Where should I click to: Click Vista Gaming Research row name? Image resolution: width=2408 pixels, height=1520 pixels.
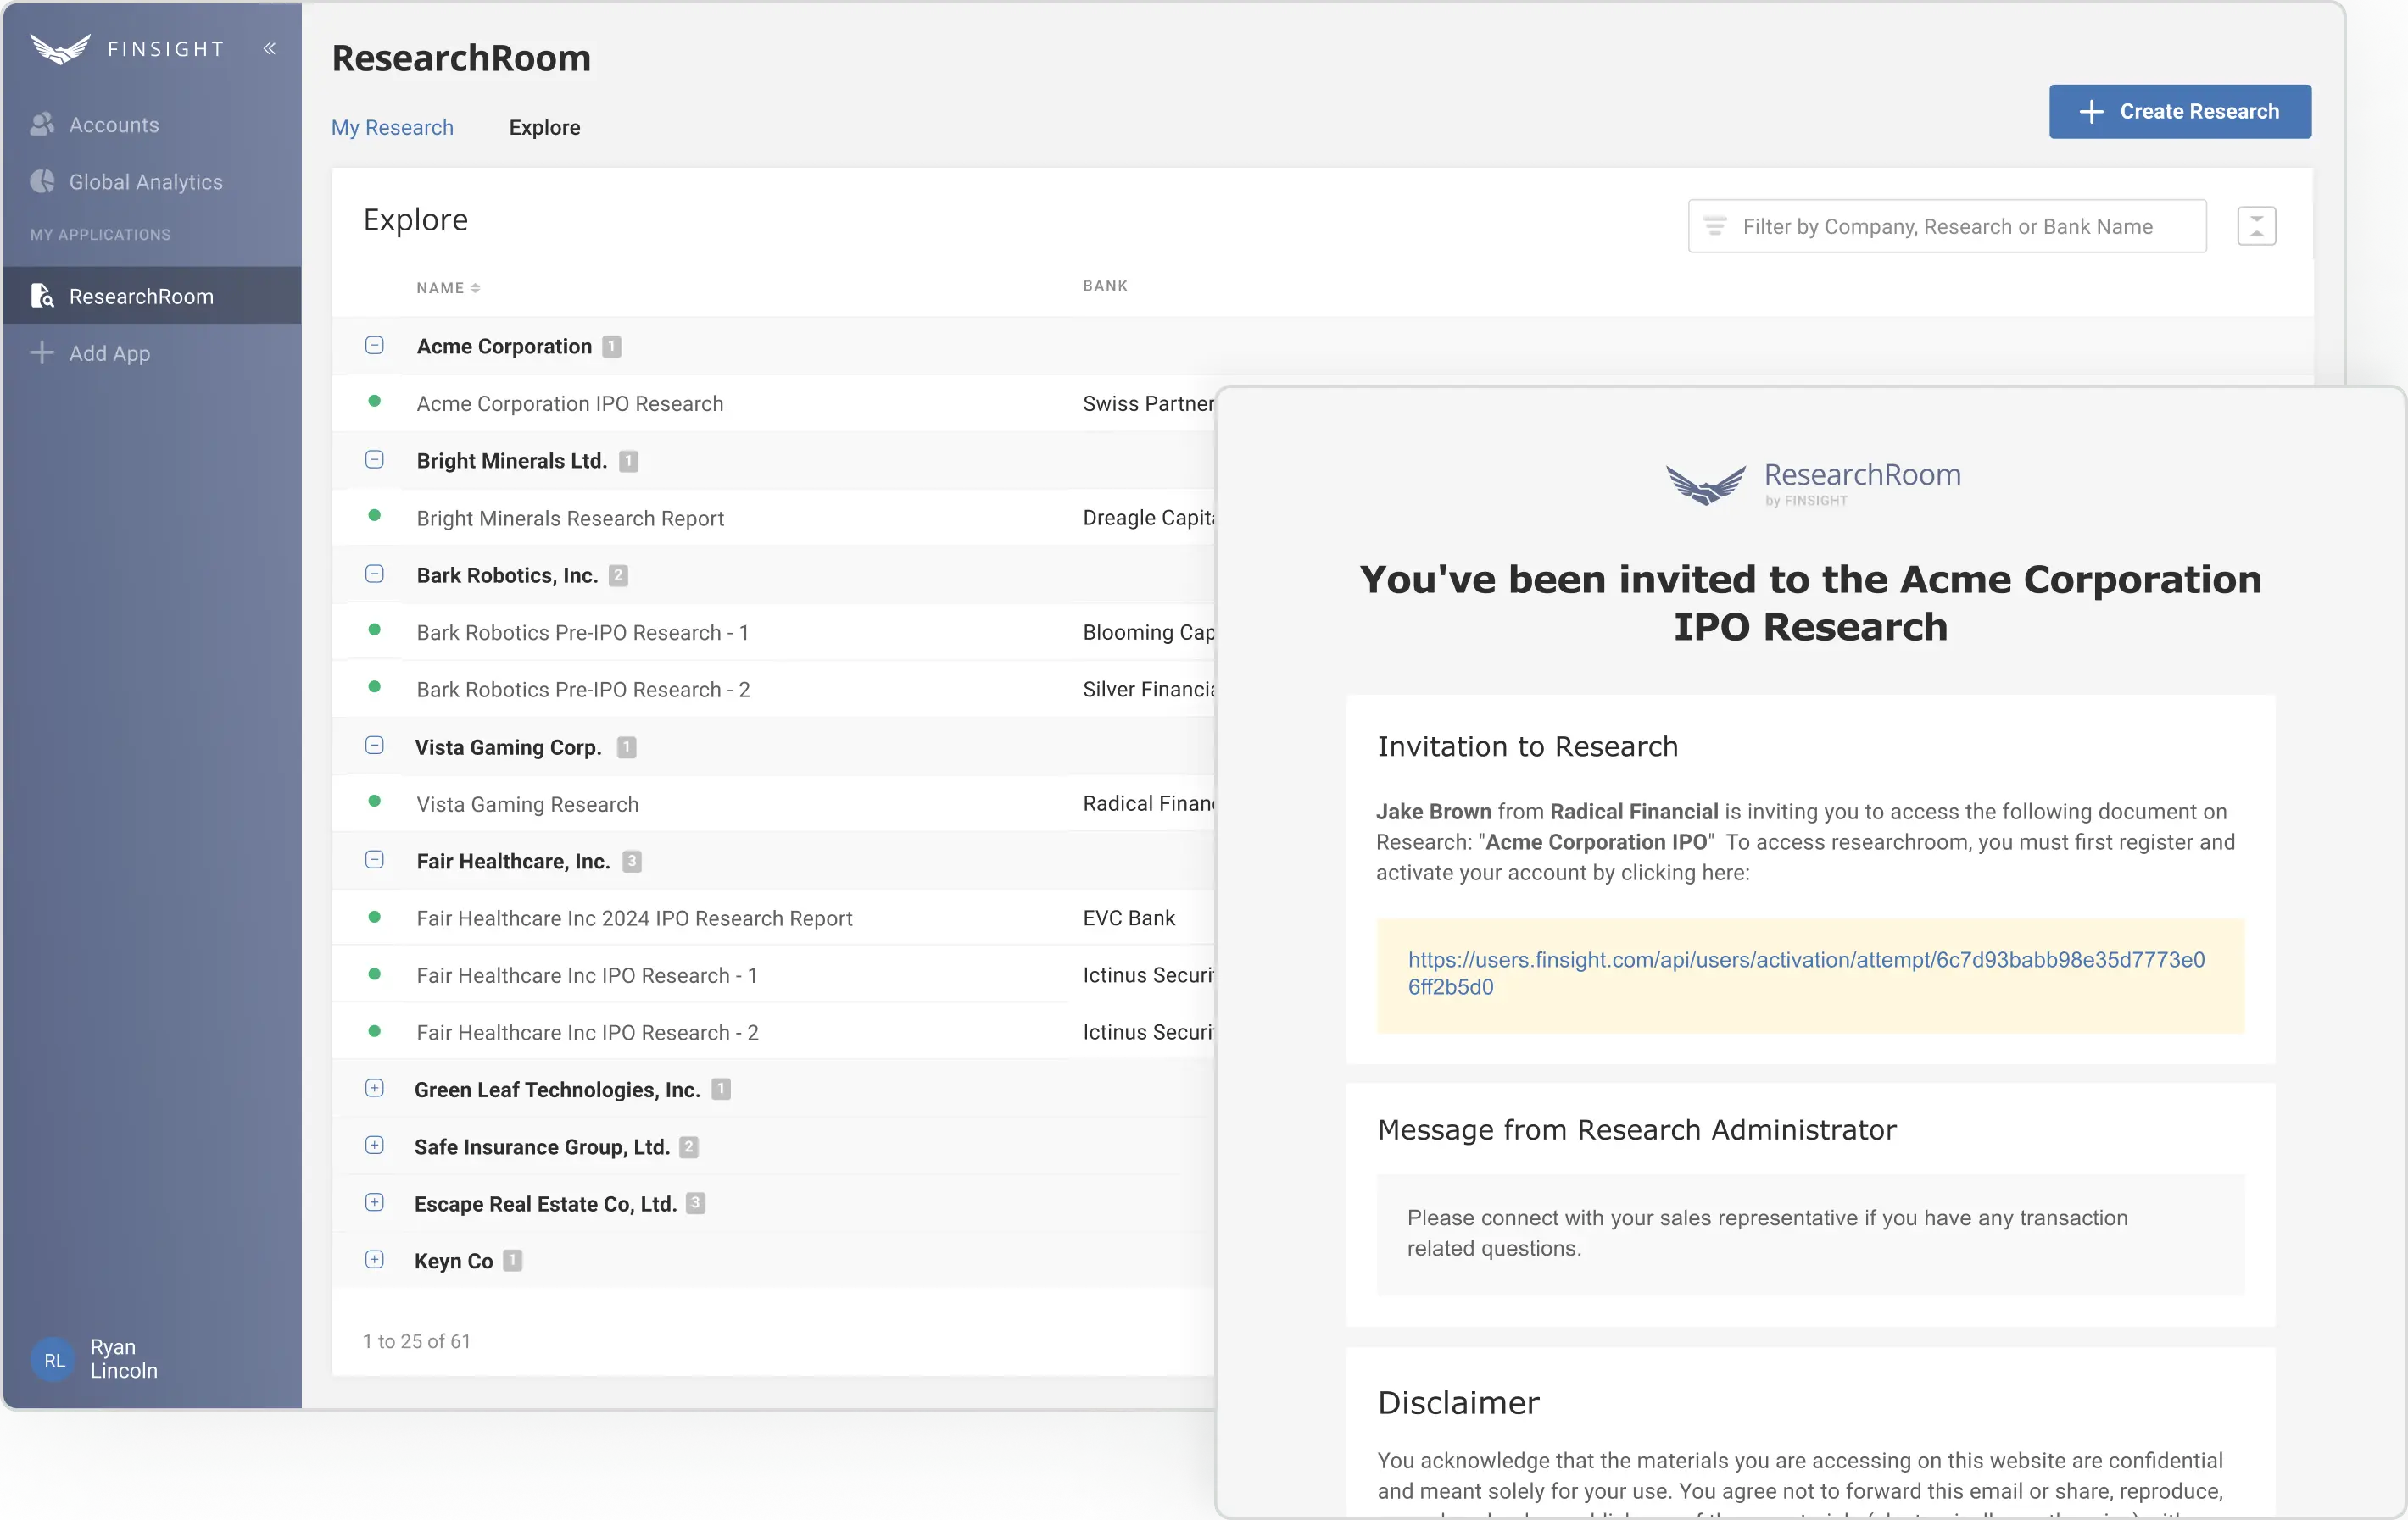coord(527,804)
